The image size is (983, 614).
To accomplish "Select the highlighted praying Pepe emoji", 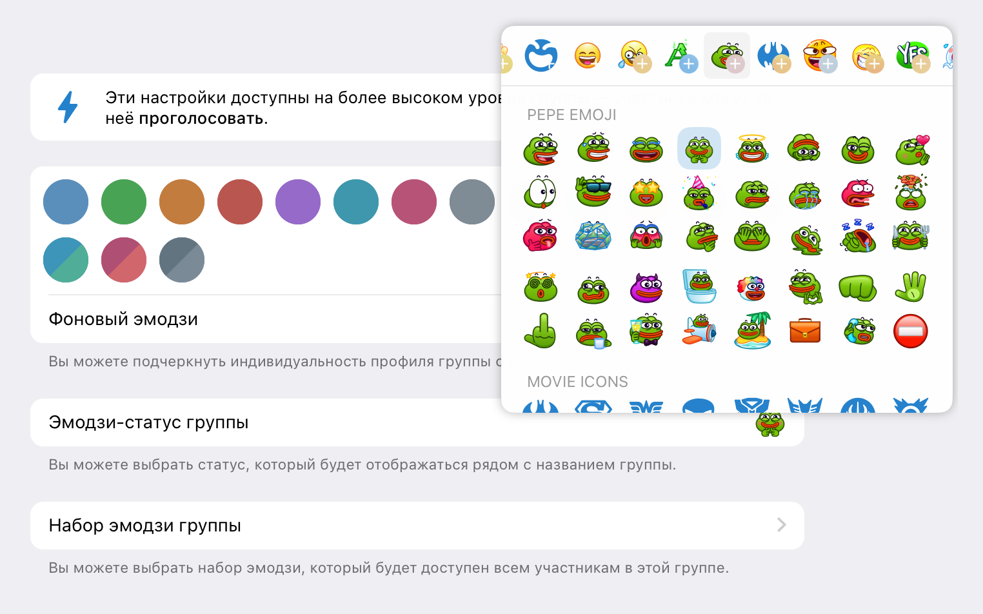I will pos(699,148).
